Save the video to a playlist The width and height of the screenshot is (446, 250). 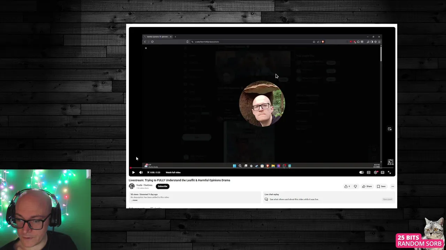(x=381, y=186)
